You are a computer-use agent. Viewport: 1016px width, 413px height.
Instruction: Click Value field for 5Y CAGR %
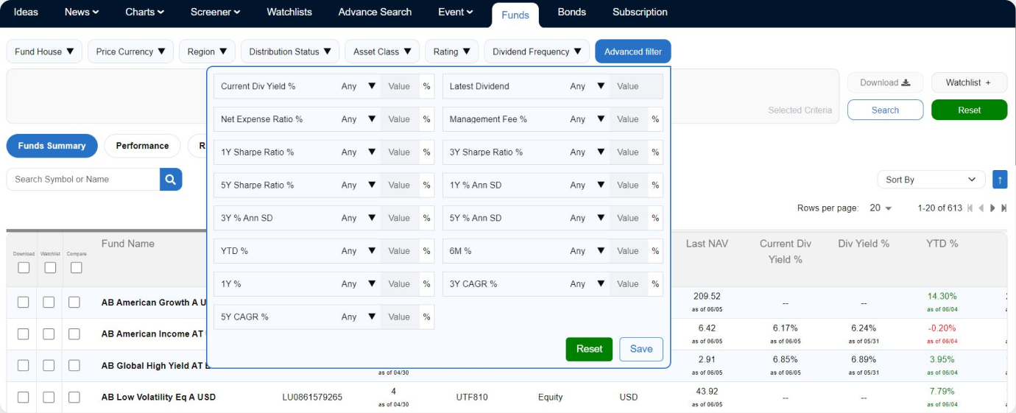pos(400,317)
